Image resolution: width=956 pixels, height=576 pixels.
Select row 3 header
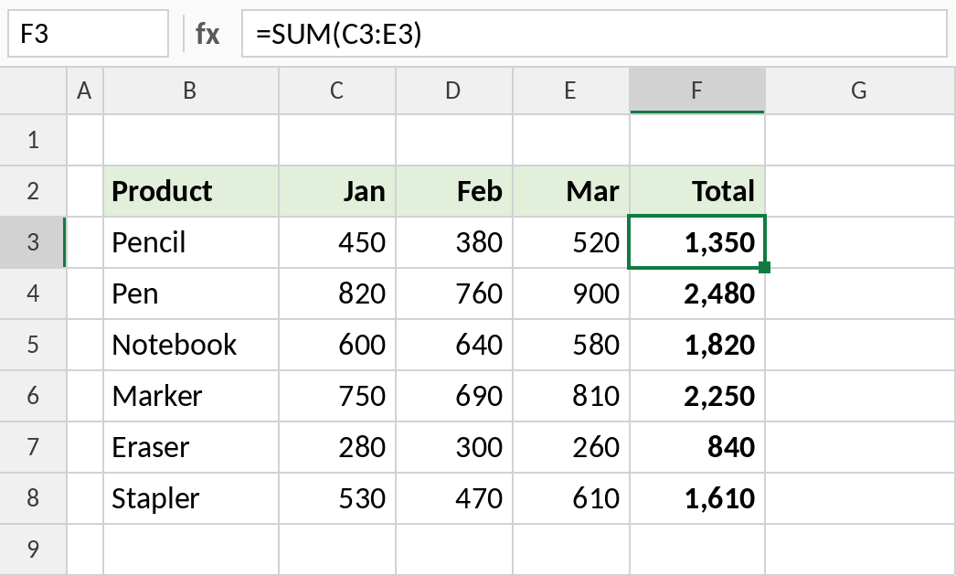pos(33,242)
